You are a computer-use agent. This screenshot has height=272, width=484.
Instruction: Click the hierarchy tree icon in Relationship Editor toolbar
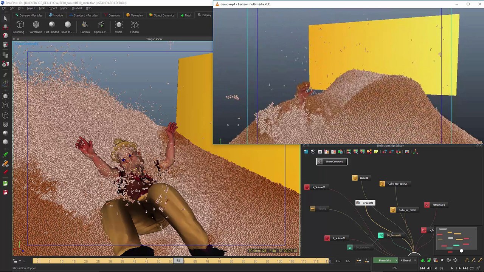415,151
